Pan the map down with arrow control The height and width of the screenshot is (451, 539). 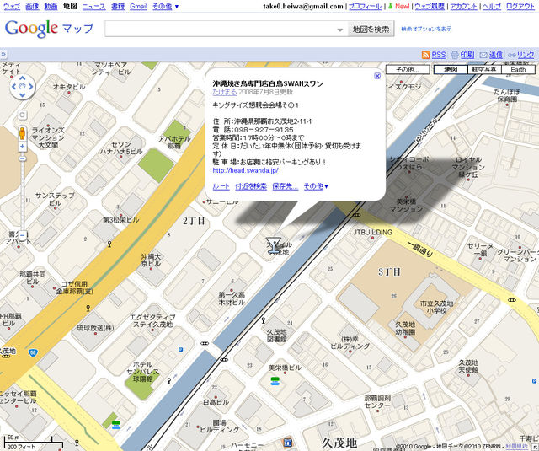point(23,95)
